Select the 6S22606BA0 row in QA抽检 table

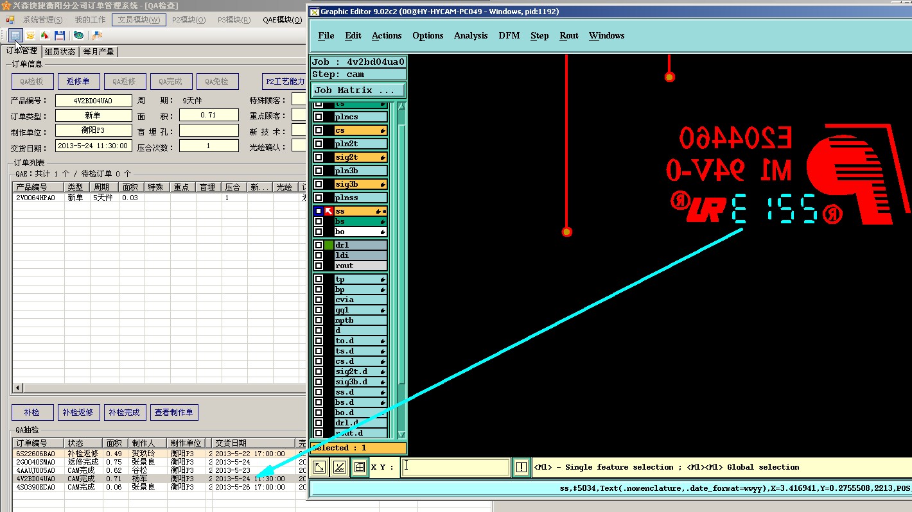tap(159, 454)
